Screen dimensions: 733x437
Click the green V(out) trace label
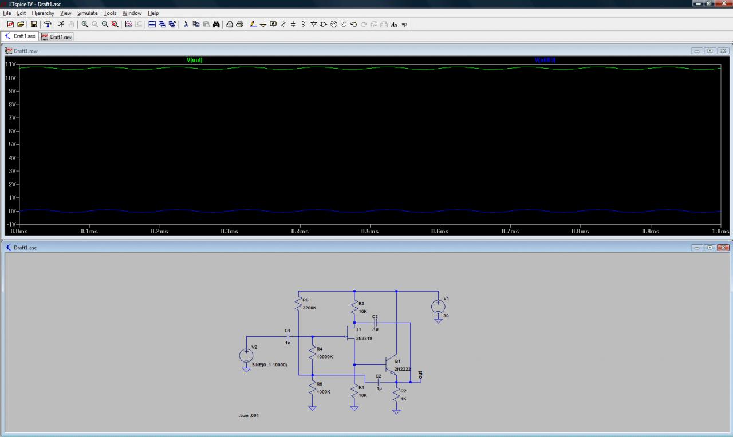coord(195,60)
